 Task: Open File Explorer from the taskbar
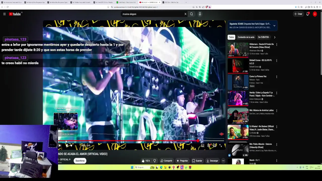point(165,167)
